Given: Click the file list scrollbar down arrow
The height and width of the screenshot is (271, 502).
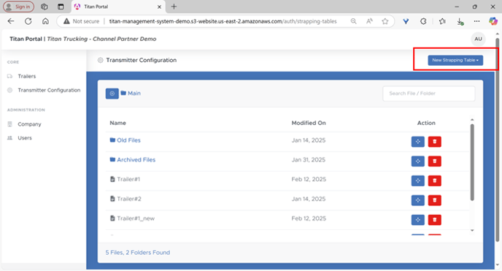Looking at the screenshot, I should tap(472, 230).
